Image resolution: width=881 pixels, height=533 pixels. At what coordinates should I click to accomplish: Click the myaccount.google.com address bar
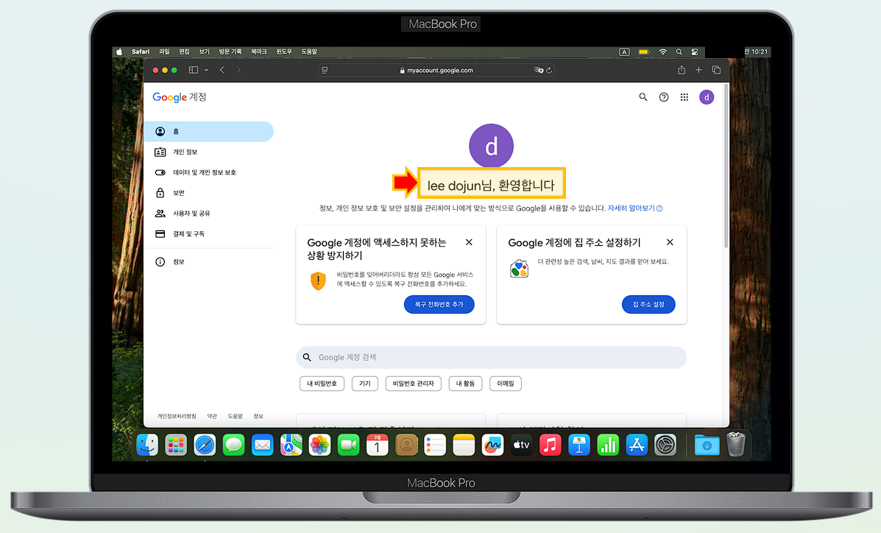coord(436,70)
